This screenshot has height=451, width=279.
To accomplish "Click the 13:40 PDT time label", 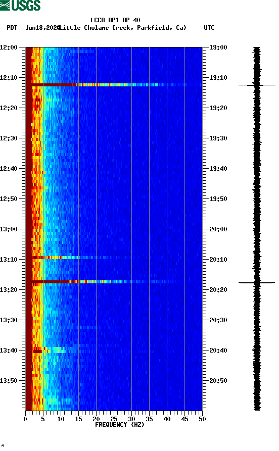I will 9,350.
